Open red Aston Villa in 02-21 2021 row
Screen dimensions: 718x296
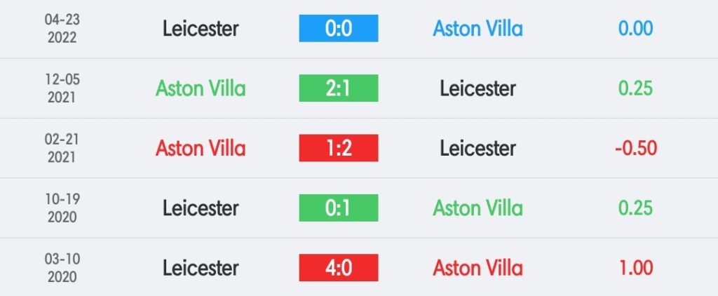tap(201, 148)
